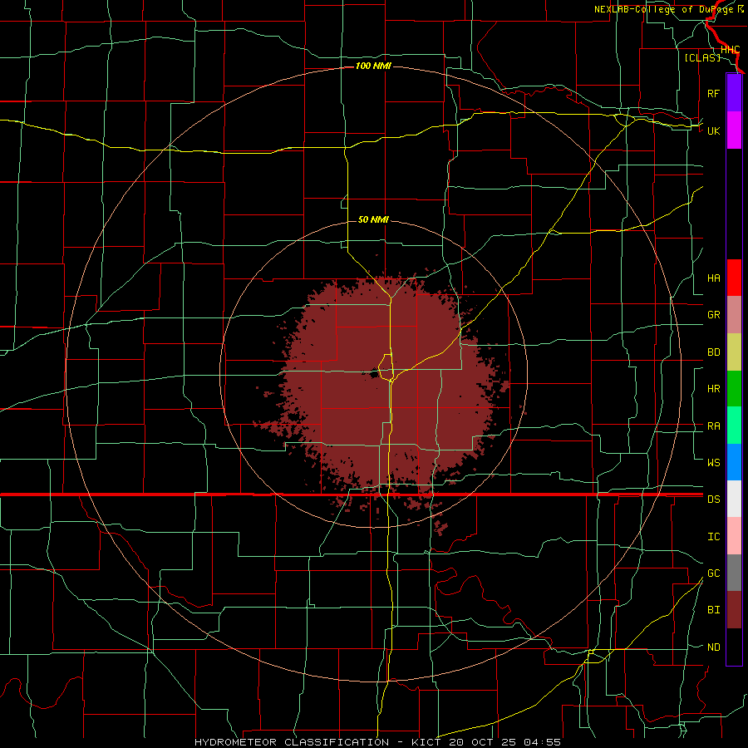Pick the RA mint-green legend swatch
The height and width of the screenshot is (748, 748).
tap(734, 426)
